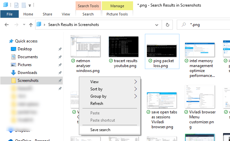Open Documents in the navigation pane
The width and height of the screenshot is (230, 141).
pos(28,57)
